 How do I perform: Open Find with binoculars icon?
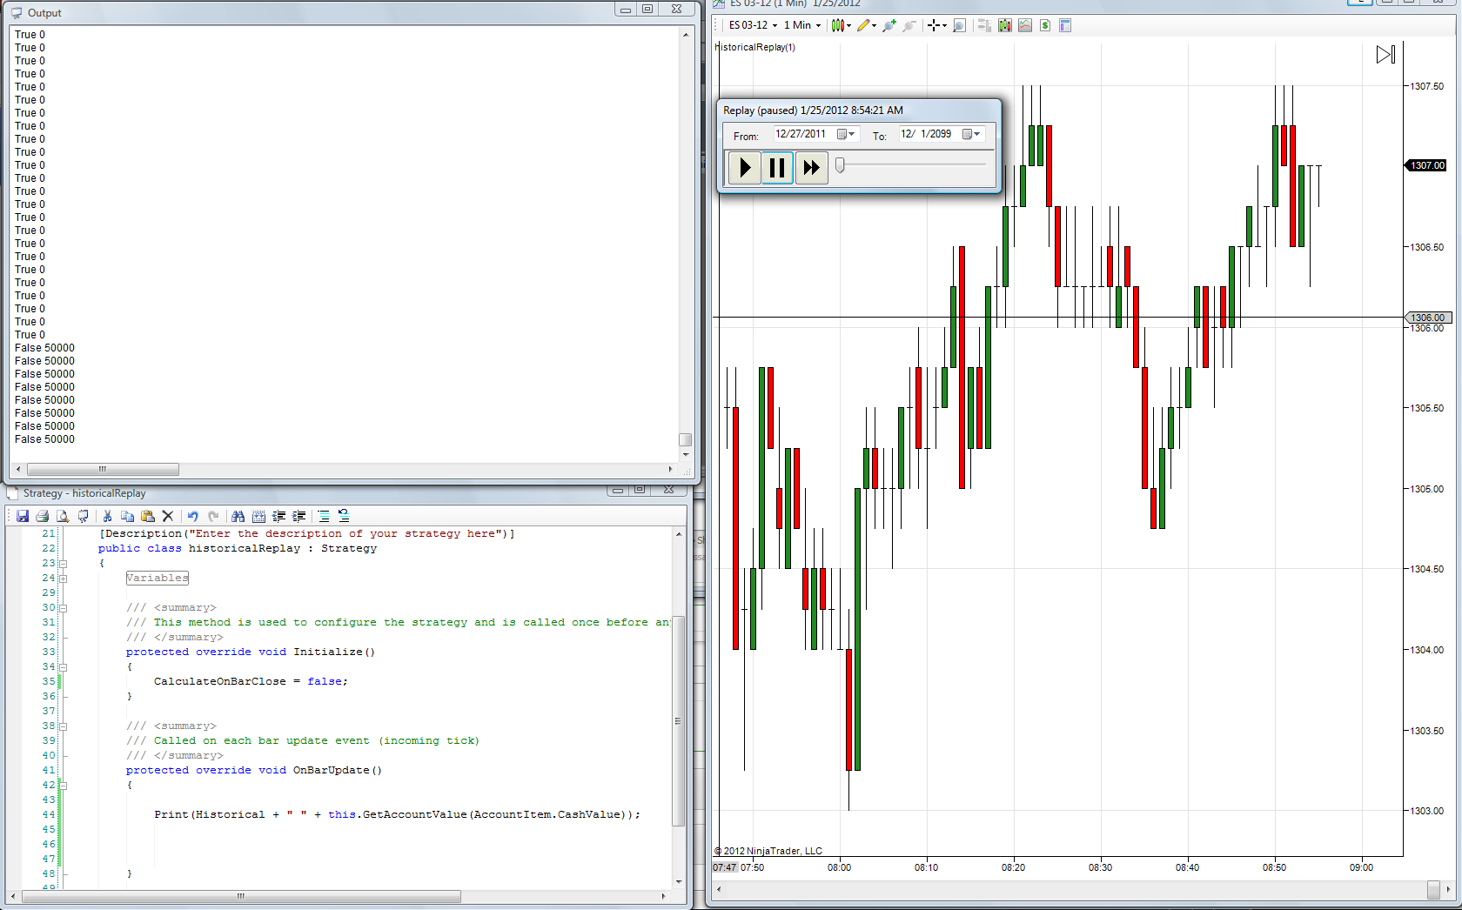238,516
